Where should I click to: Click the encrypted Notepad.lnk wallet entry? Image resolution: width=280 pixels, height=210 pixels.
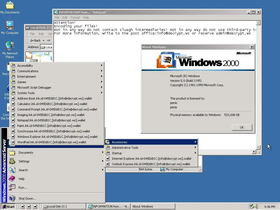[x=57, y=120]
